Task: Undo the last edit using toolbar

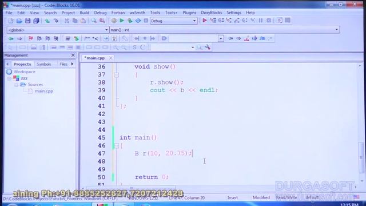Action: point(47,21)
